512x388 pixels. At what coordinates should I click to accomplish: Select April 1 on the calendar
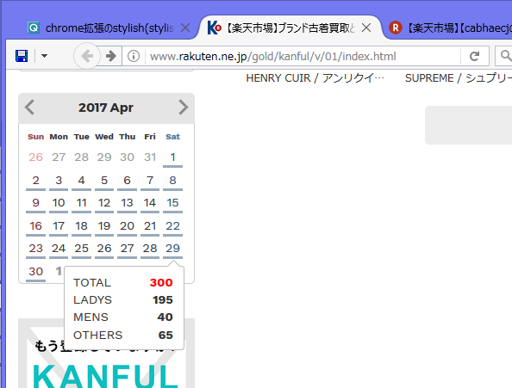(x=172, y=157)
